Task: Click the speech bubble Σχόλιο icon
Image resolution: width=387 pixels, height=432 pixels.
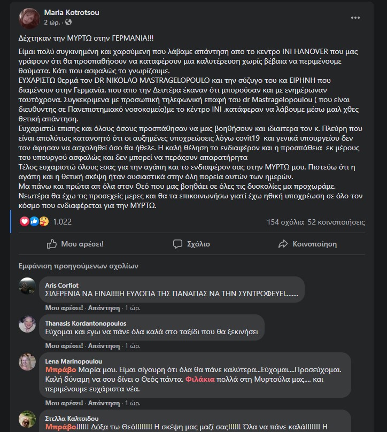Action: click(x=177, y=244)
